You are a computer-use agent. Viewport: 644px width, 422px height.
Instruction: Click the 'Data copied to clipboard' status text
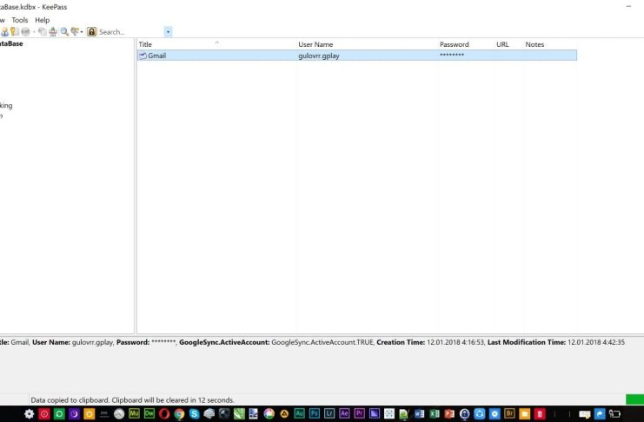tap(132, 399)
